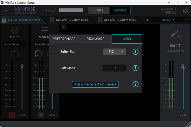
Task: Click the INPUTS button
Action: 98,11
